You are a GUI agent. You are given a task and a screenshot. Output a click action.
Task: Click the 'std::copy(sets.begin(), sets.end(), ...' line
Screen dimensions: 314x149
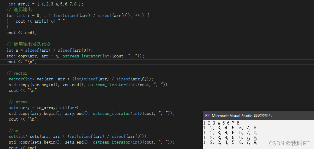click(x=92, y=142)
